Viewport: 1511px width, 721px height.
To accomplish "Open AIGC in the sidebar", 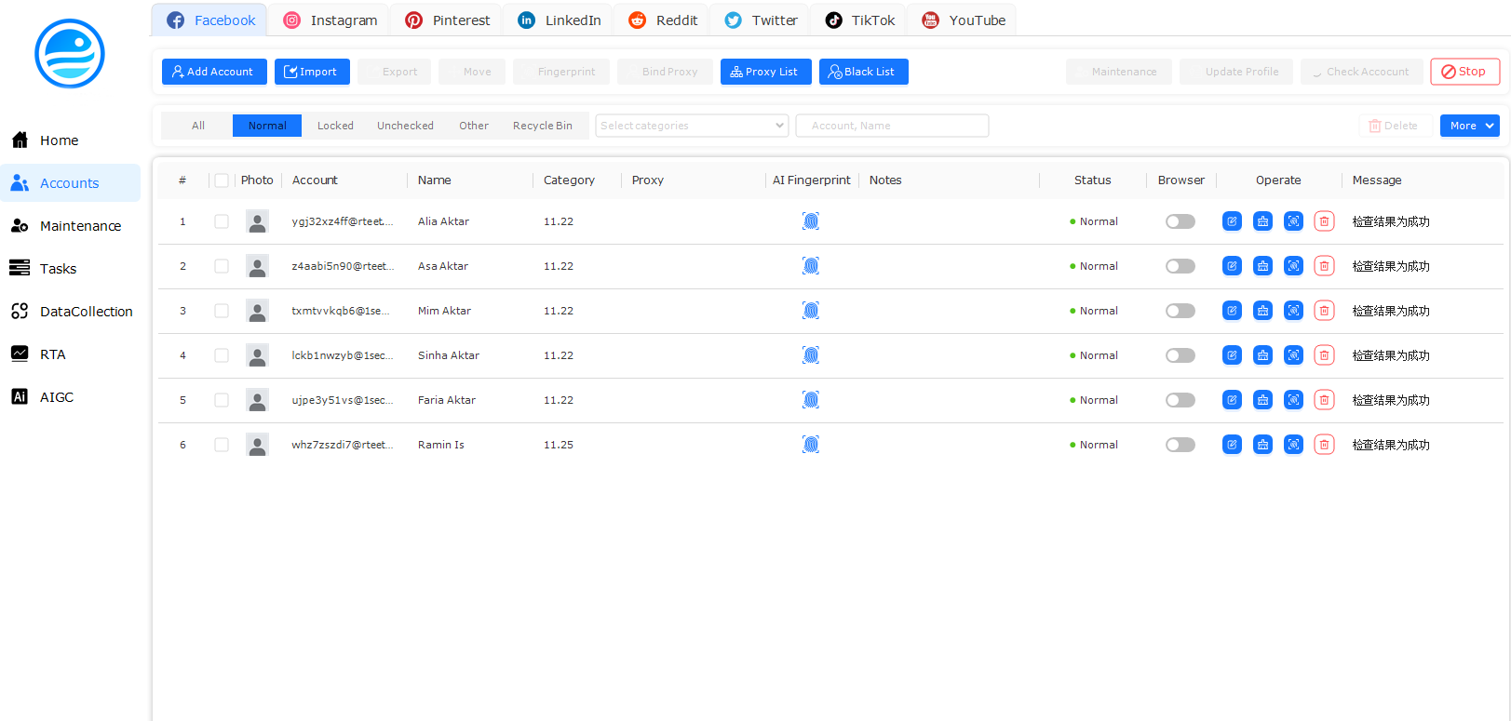I will [x=70, y=397].
